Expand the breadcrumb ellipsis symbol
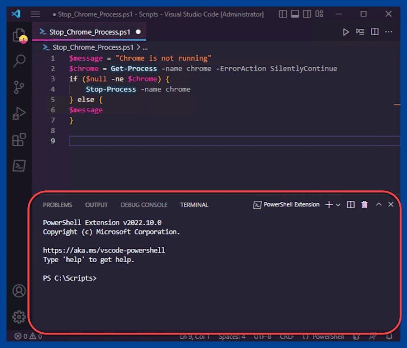Image resolution: width=407 pixels, height=348 pixels. 145,48
